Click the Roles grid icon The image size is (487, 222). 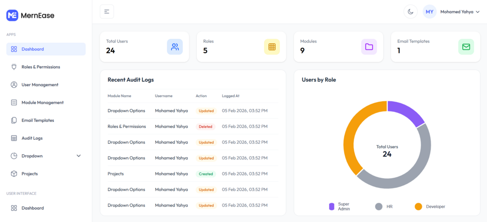(x=272, y=47)
